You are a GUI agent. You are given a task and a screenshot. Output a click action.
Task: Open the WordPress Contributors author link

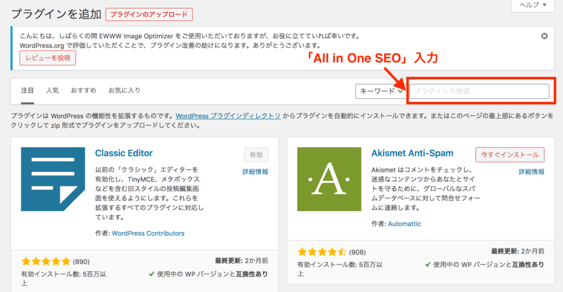148,233
